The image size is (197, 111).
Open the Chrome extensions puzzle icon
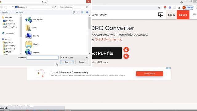coord(179,8)
